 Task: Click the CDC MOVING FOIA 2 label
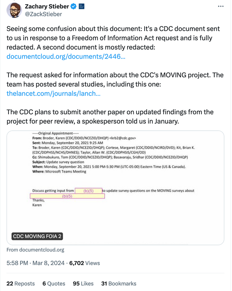point(37,236)
